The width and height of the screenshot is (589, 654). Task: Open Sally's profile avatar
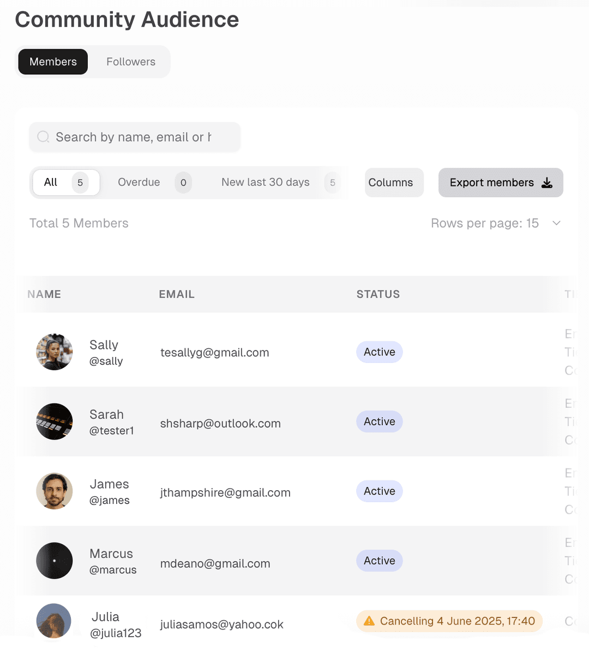click(55, 352)
